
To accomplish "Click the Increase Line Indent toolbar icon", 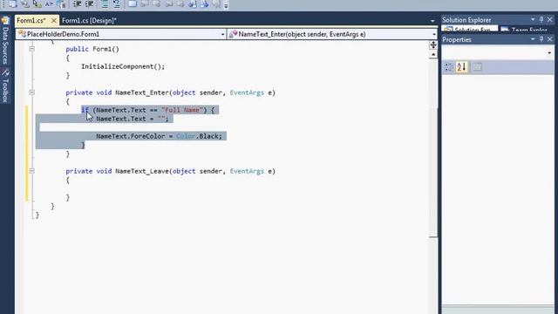I will tap(90, 3).
